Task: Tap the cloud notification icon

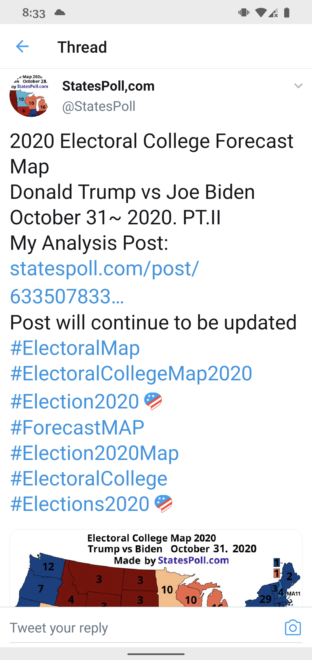Action: point(60,12)
